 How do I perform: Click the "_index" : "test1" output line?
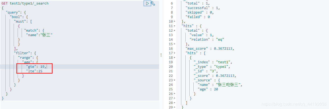click(213, 62)
